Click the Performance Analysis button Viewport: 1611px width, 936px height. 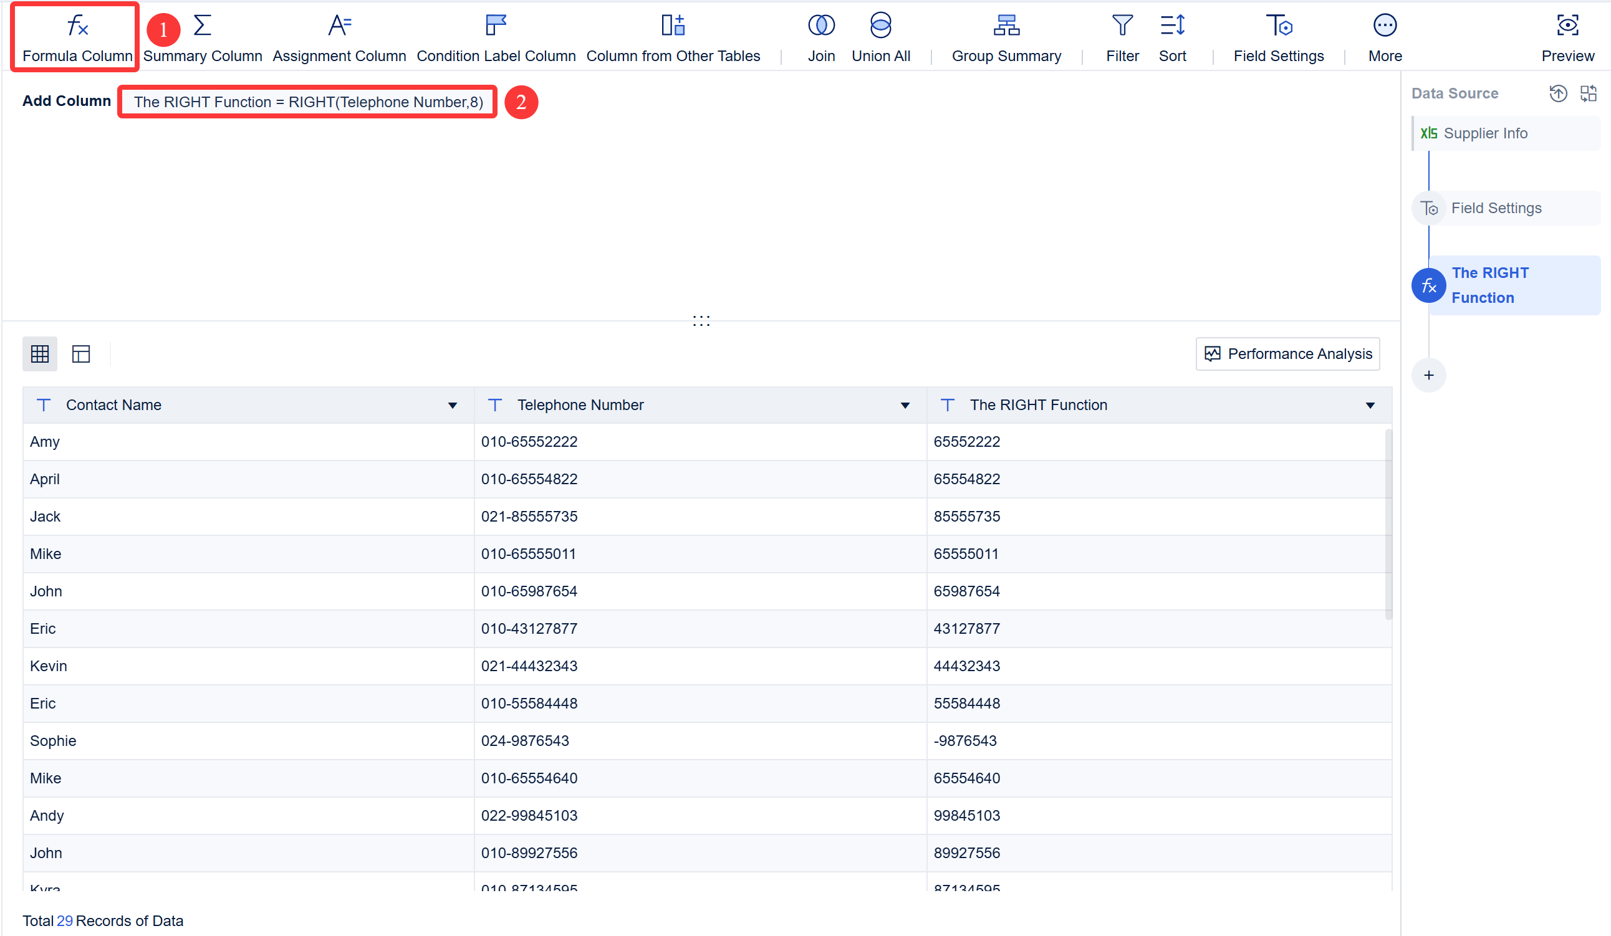(1287, 353)
